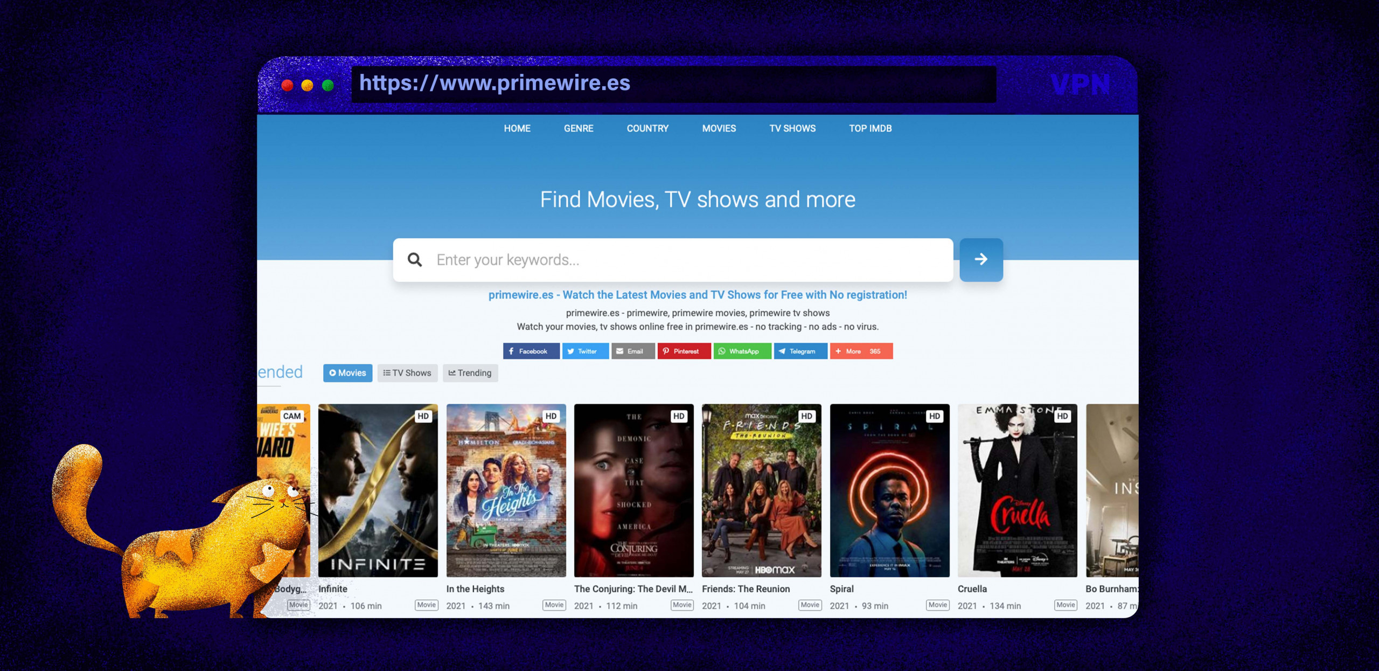Click the Movie tag under Spiral

(x=938, y=605)
